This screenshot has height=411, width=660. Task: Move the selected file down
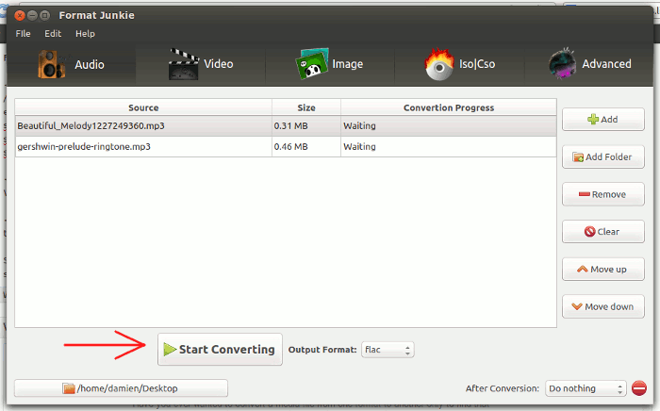coord(603,306)
